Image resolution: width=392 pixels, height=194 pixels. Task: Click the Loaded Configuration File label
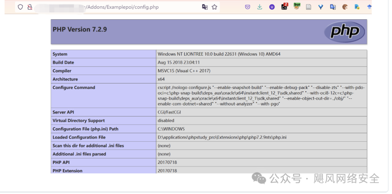tap(79, 137)
